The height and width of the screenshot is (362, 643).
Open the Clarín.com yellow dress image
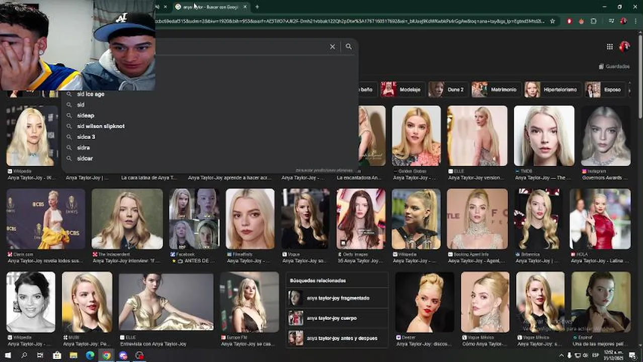tap(46, 219)
